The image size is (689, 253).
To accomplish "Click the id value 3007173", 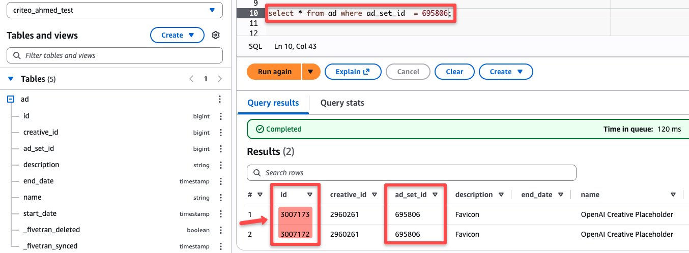I will (295, 214).
